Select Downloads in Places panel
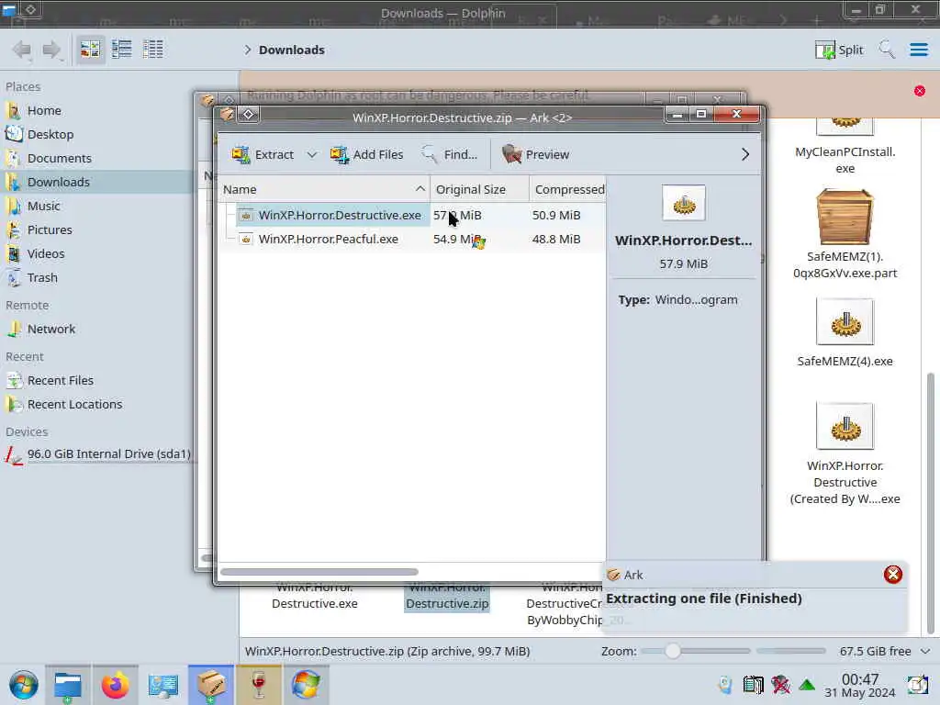The height and width of the screenshot is (705, 940). 95,182
